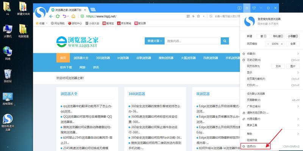This screenshot has height=151, width=303.
Task: Open the dropdown next to undo-close icon
Action: click(x=68, y=17)
